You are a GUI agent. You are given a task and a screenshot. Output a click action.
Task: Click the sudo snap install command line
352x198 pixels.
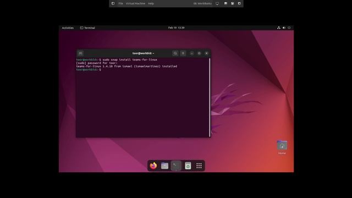pos(117,60)
